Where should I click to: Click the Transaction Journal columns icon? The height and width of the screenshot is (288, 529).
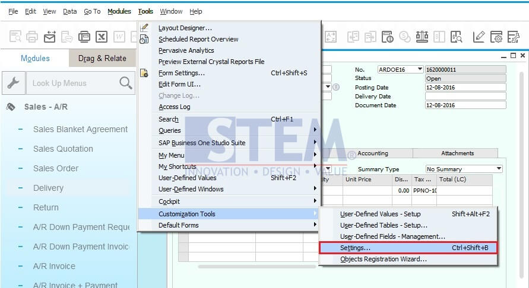coord(439,36)
